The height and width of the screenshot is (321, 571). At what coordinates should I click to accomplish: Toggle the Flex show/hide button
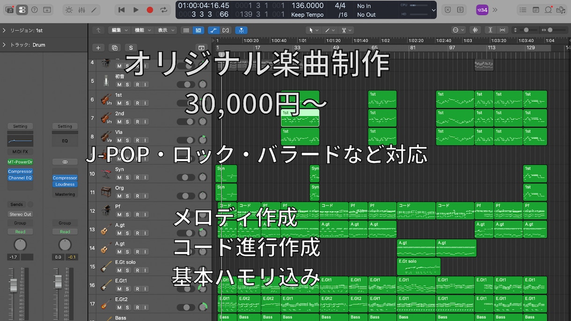(226, 30)
